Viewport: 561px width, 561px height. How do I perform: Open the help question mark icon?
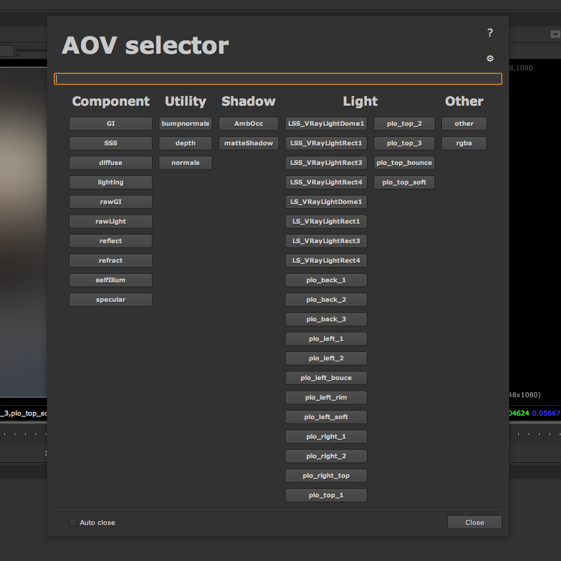[490, 33]
